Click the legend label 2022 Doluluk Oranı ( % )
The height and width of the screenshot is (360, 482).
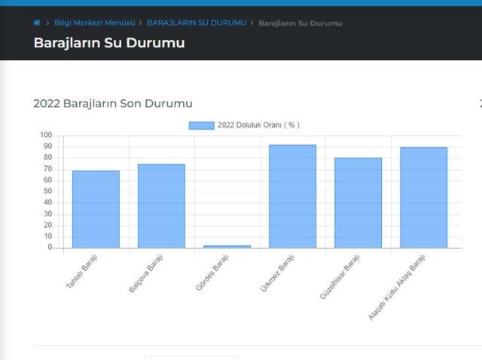click(258, 125)
